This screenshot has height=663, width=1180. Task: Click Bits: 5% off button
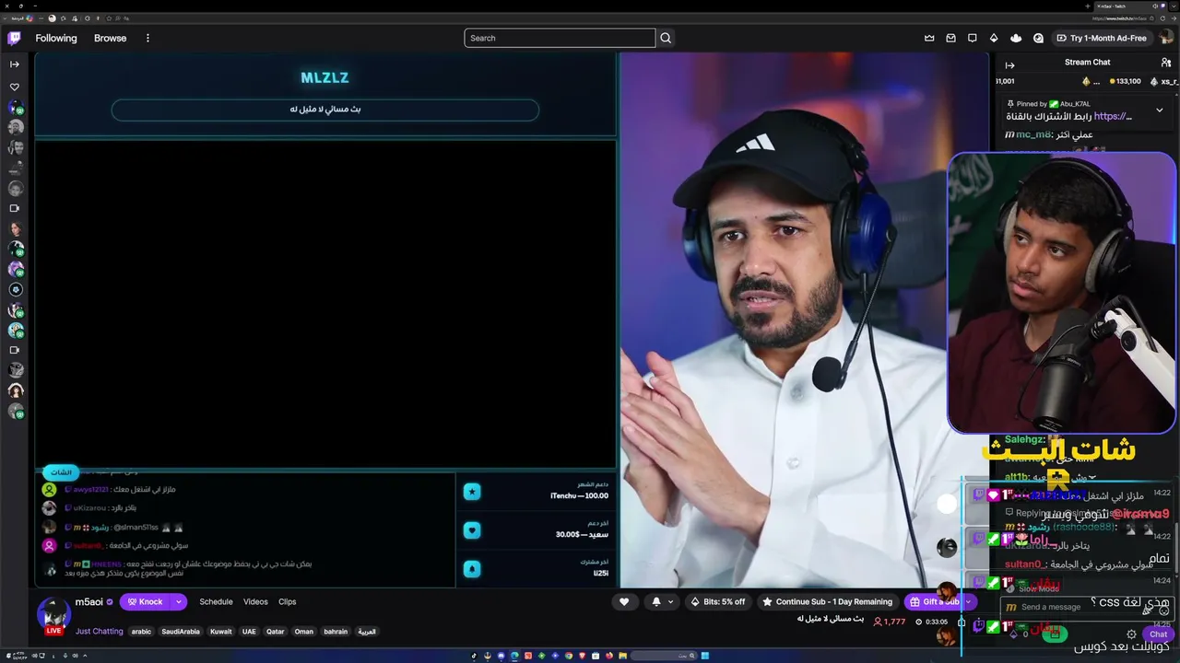point(717,601)
